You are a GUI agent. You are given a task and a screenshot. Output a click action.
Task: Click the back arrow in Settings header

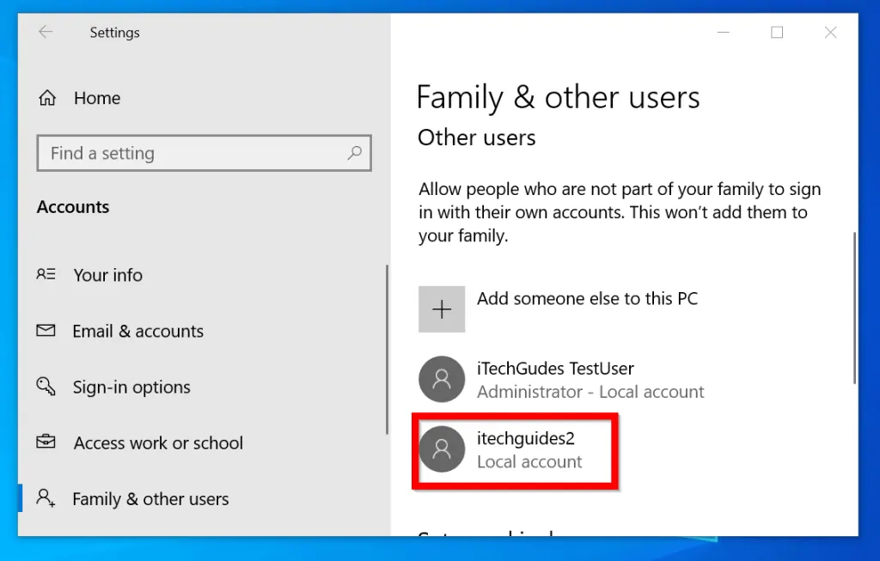[46, 33]
